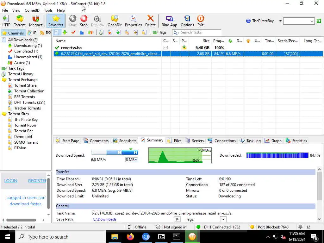Show the all-downloads filter icon

57,33
